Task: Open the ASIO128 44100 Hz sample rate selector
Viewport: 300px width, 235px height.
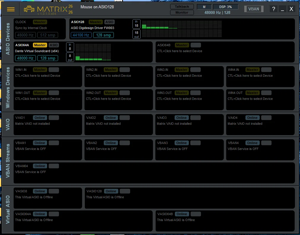Action: point(81,35)
